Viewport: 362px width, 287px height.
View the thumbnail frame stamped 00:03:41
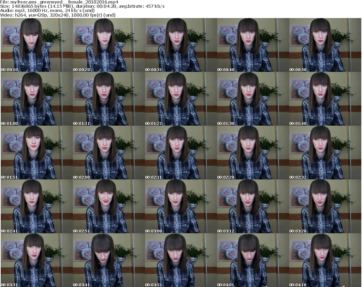pyautogui.click(x=109, y=260)
